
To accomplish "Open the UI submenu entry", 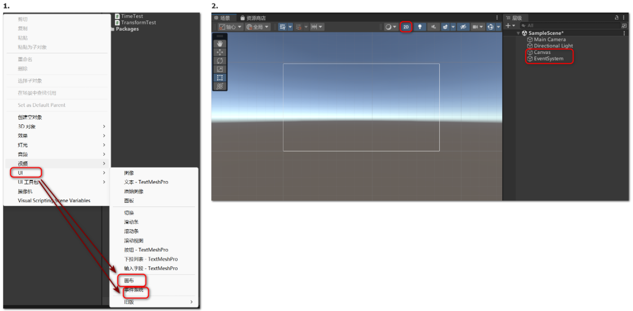I will (x=57, y=173).
